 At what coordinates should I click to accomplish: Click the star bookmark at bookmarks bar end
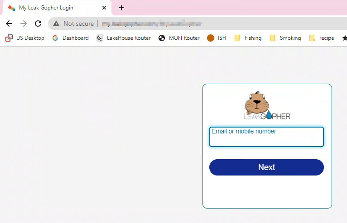[x=345, y=38]
